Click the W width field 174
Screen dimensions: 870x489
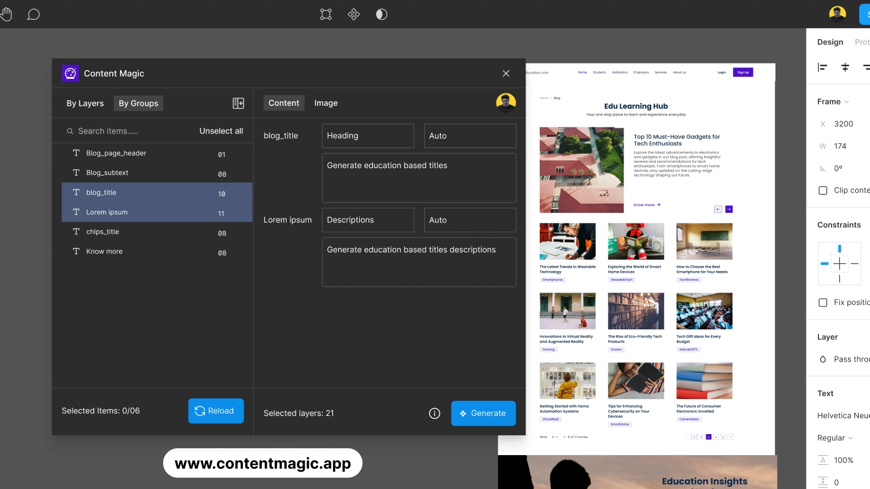(840, 146)
